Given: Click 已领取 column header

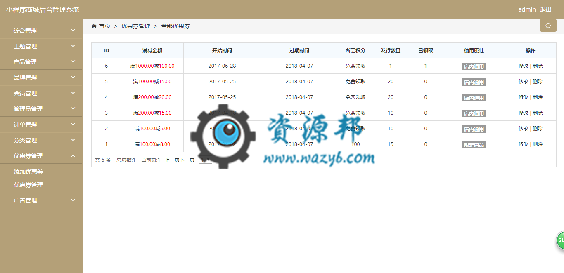Looking at the screenshot, I should coord(426,51).
